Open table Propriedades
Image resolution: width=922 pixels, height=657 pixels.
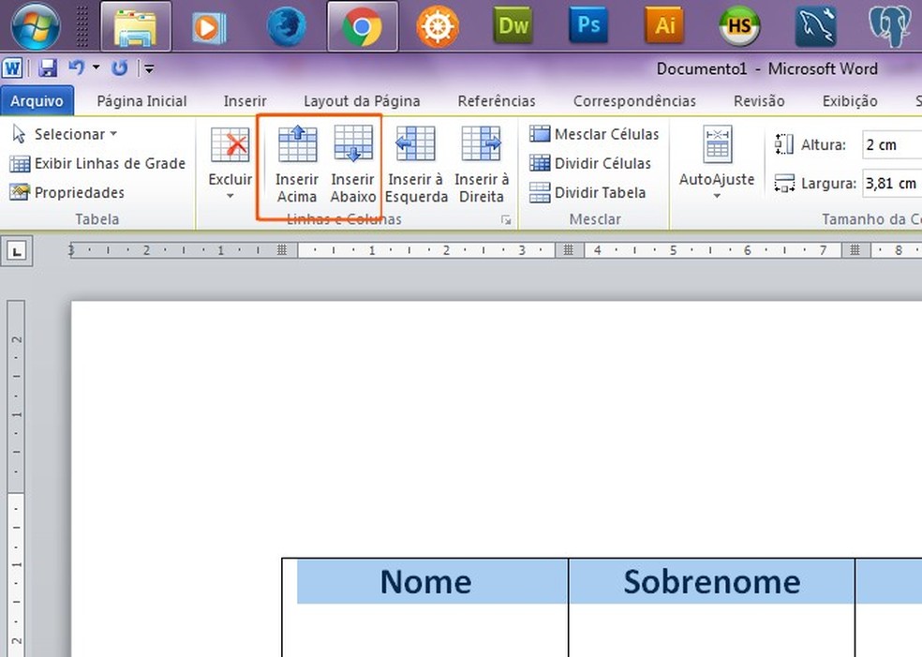(67, 192)
